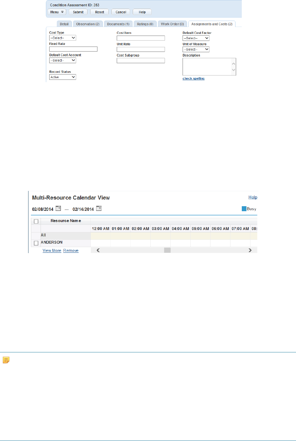Image resolution: width=296 pixels, height=441 pixels.
Task: Click the note icon below the calendar
Action: 5,360
